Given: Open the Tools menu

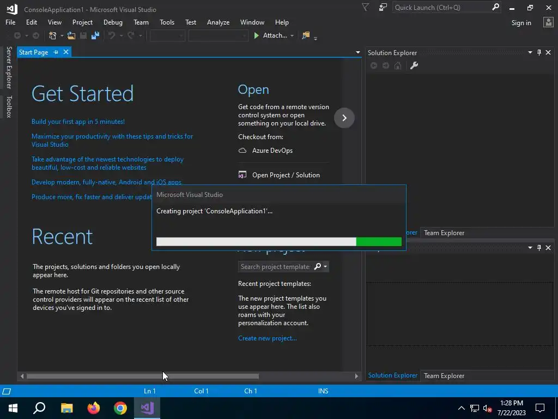Looking at the screenshot, I should click(x=167, y=22).
